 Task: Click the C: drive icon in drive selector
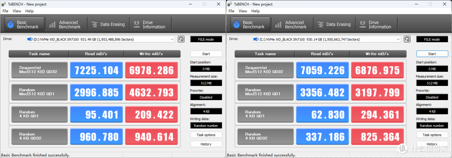pyautogui.click(x=256, y=39)
